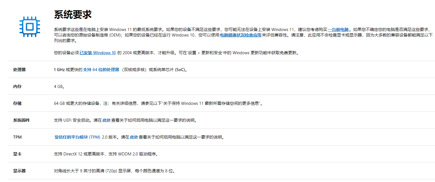The width and height of the screenshot is (435, 182).
Task: Click the 系统要求 heading
Action: click(x=73, y=15)
